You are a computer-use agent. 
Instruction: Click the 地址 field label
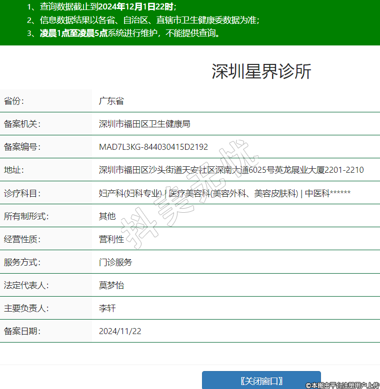tap(14, 170)
